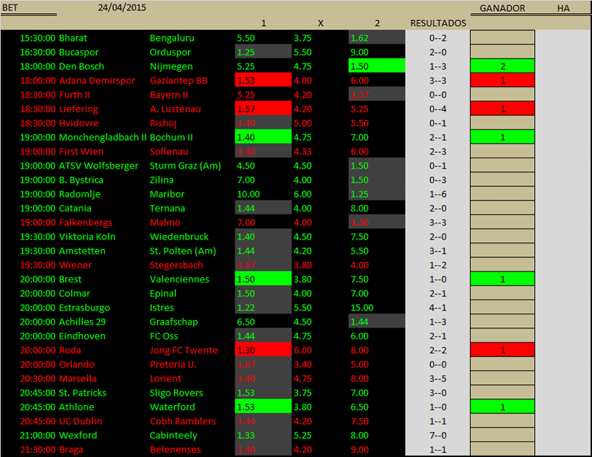Click green GANADOR cell for Monchengladbach II

click(x=502, y=138)
